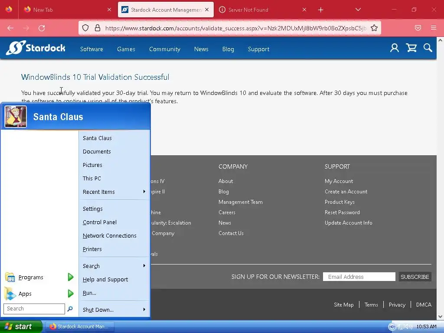Image resolution: width=444 pixels, height=333 pixels.
Task: Reload the page with the refresh icon
Action: click(x=42, y=28)
